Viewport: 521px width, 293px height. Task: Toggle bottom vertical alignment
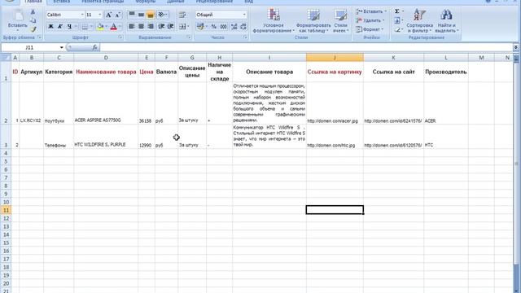(x=151, y=15)
